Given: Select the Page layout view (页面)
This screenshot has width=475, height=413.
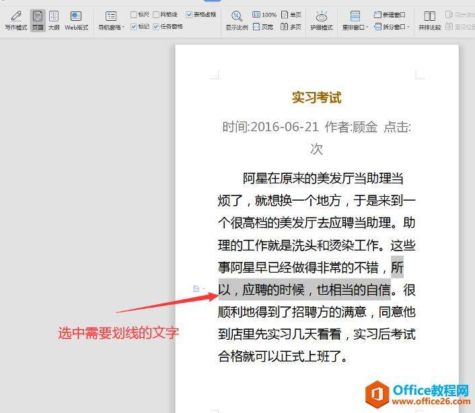Looking at the screenshot, I should click(38, 21).
